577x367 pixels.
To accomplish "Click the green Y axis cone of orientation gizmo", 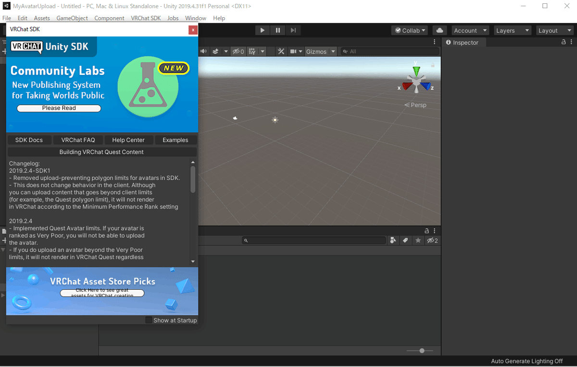I will [x=416, y=71].
